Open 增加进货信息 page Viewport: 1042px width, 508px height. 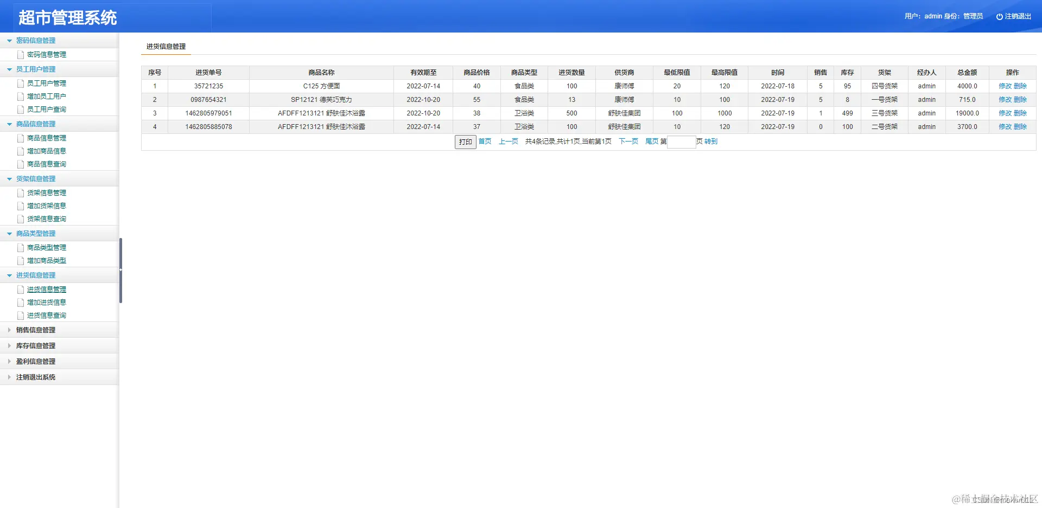click(x=47, y=303)
